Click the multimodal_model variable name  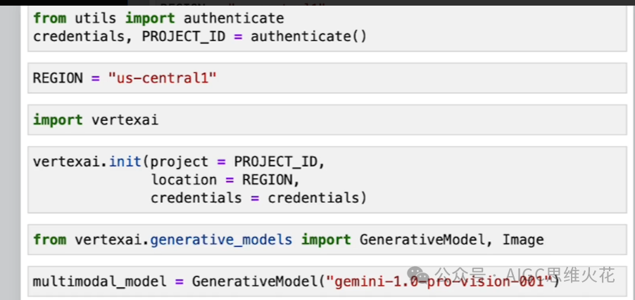coord(99,282)
